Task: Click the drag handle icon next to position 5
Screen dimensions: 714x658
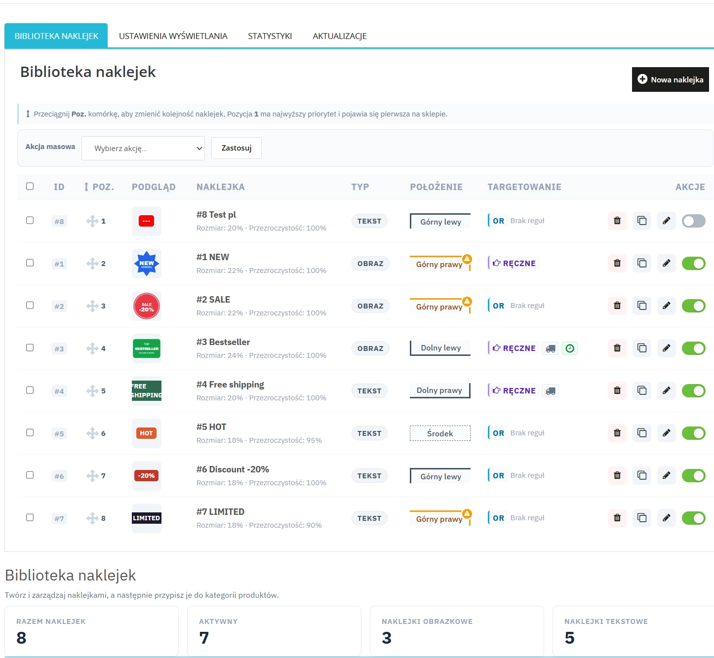Action: (92, 390)
